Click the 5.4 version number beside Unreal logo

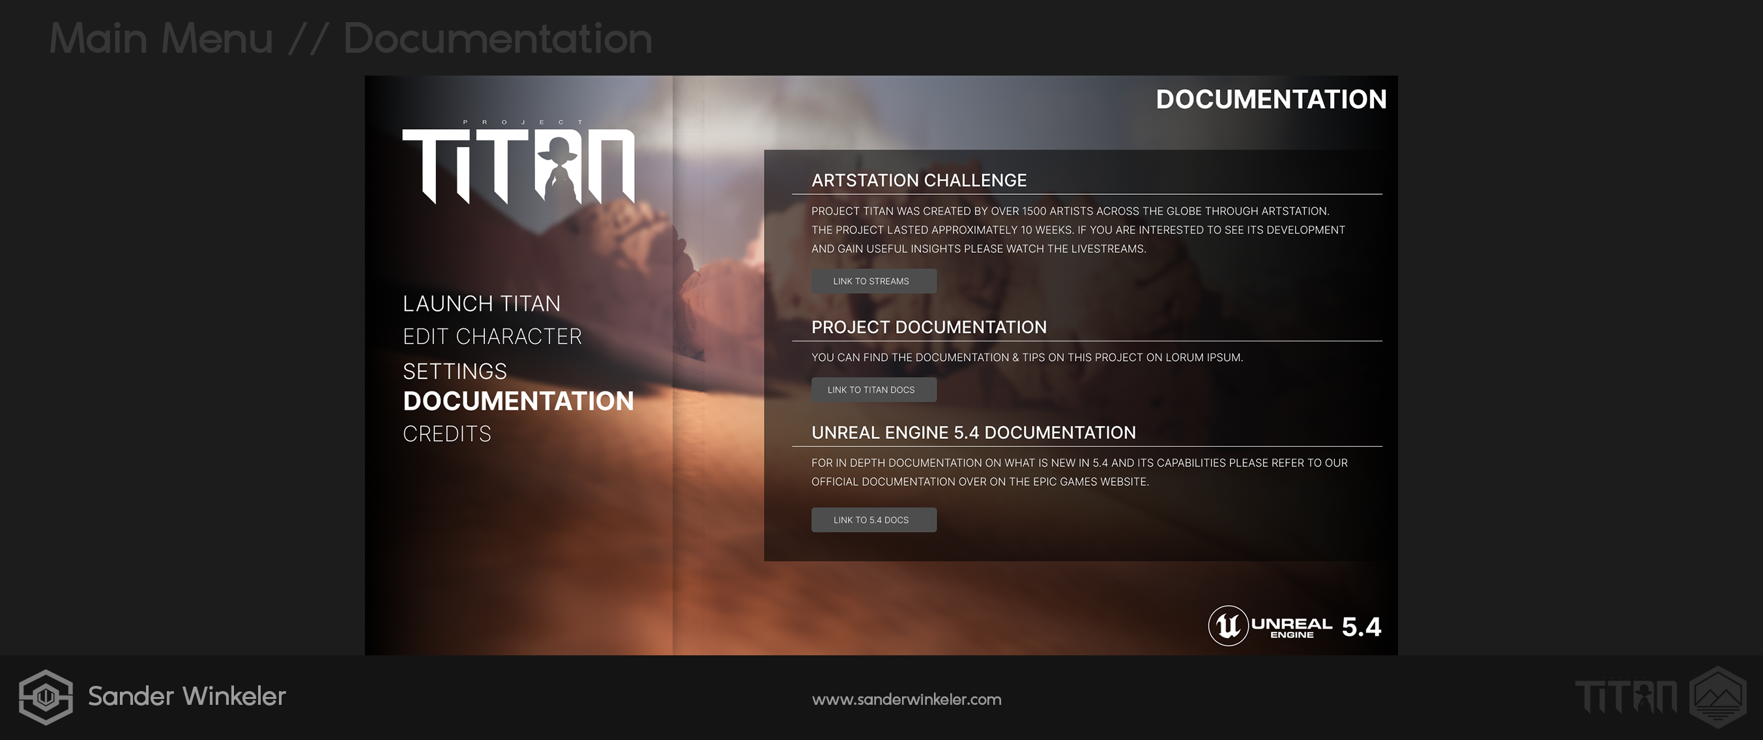click(x=1361, y=627)
